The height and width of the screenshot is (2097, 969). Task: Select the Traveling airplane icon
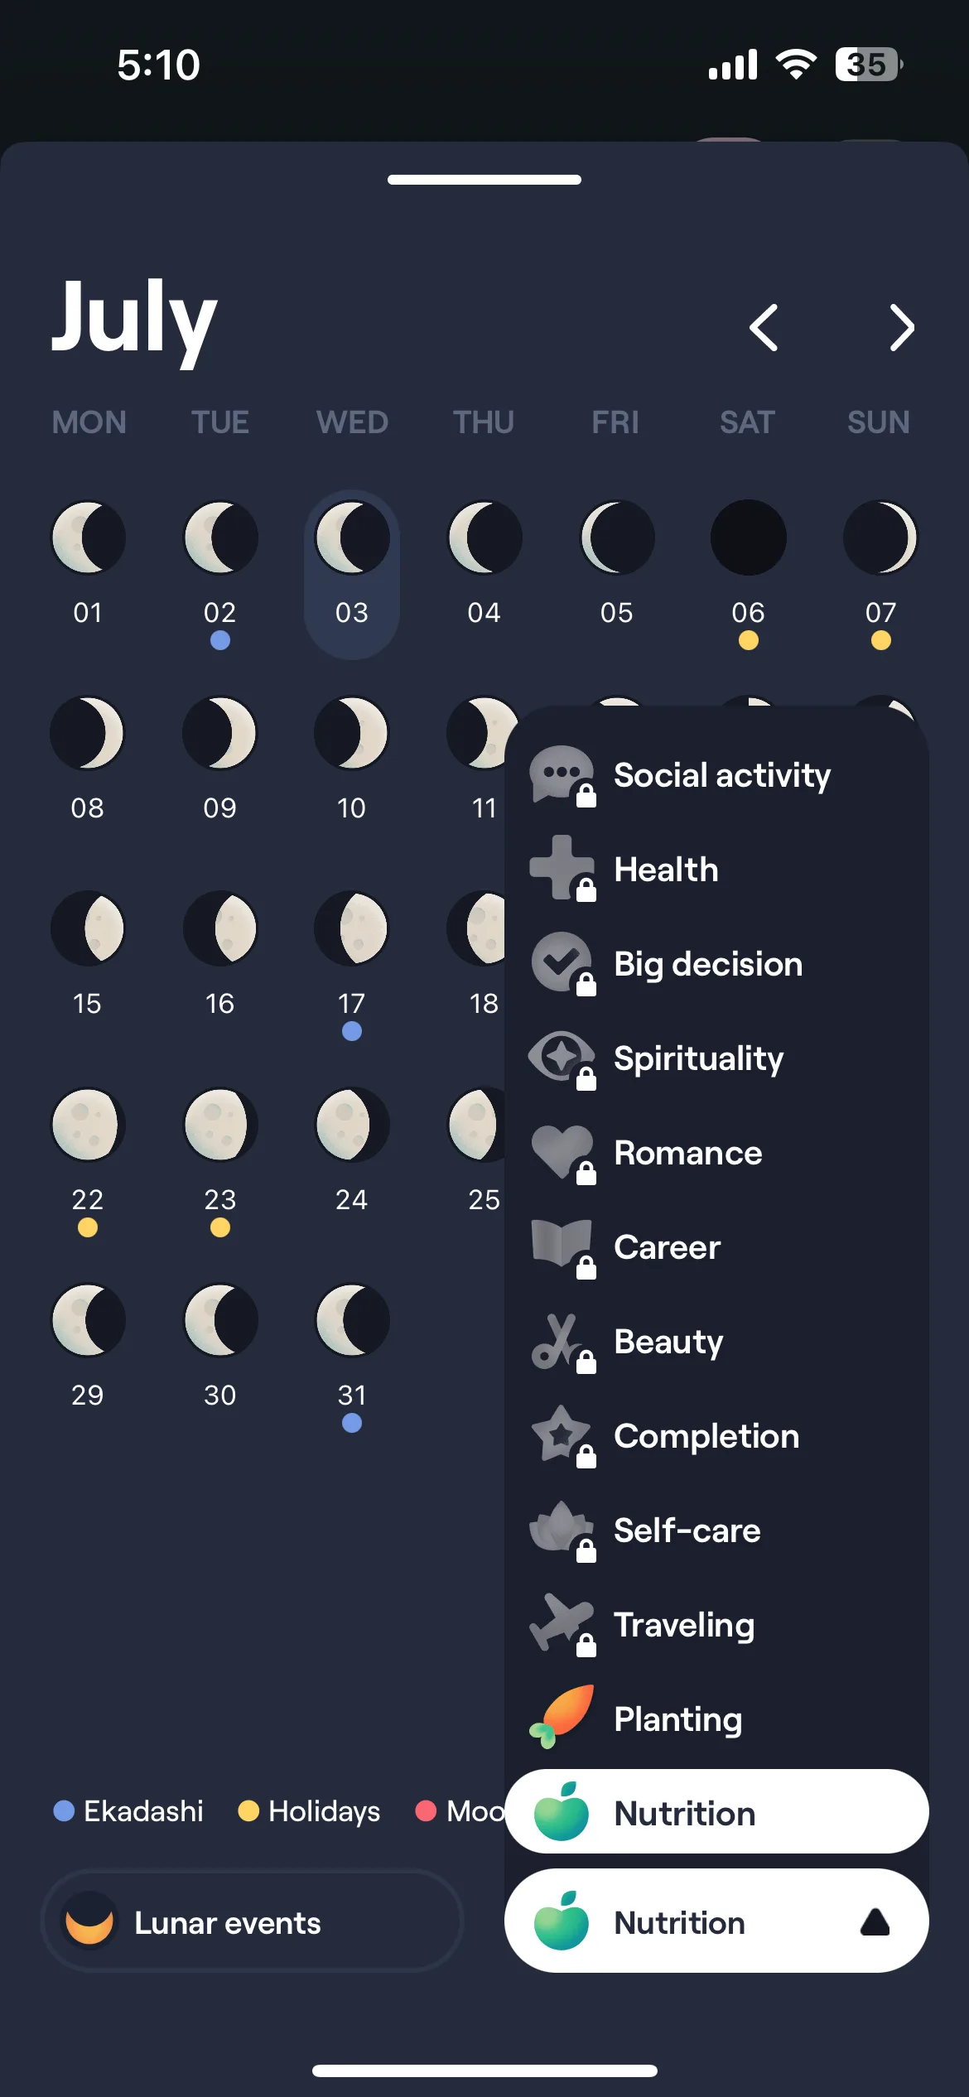[562, 1624]
